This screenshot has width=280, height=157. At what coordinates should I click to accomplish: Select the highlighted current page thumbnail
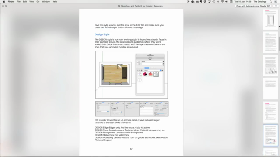pyautogui.click(x=270, y=135)
